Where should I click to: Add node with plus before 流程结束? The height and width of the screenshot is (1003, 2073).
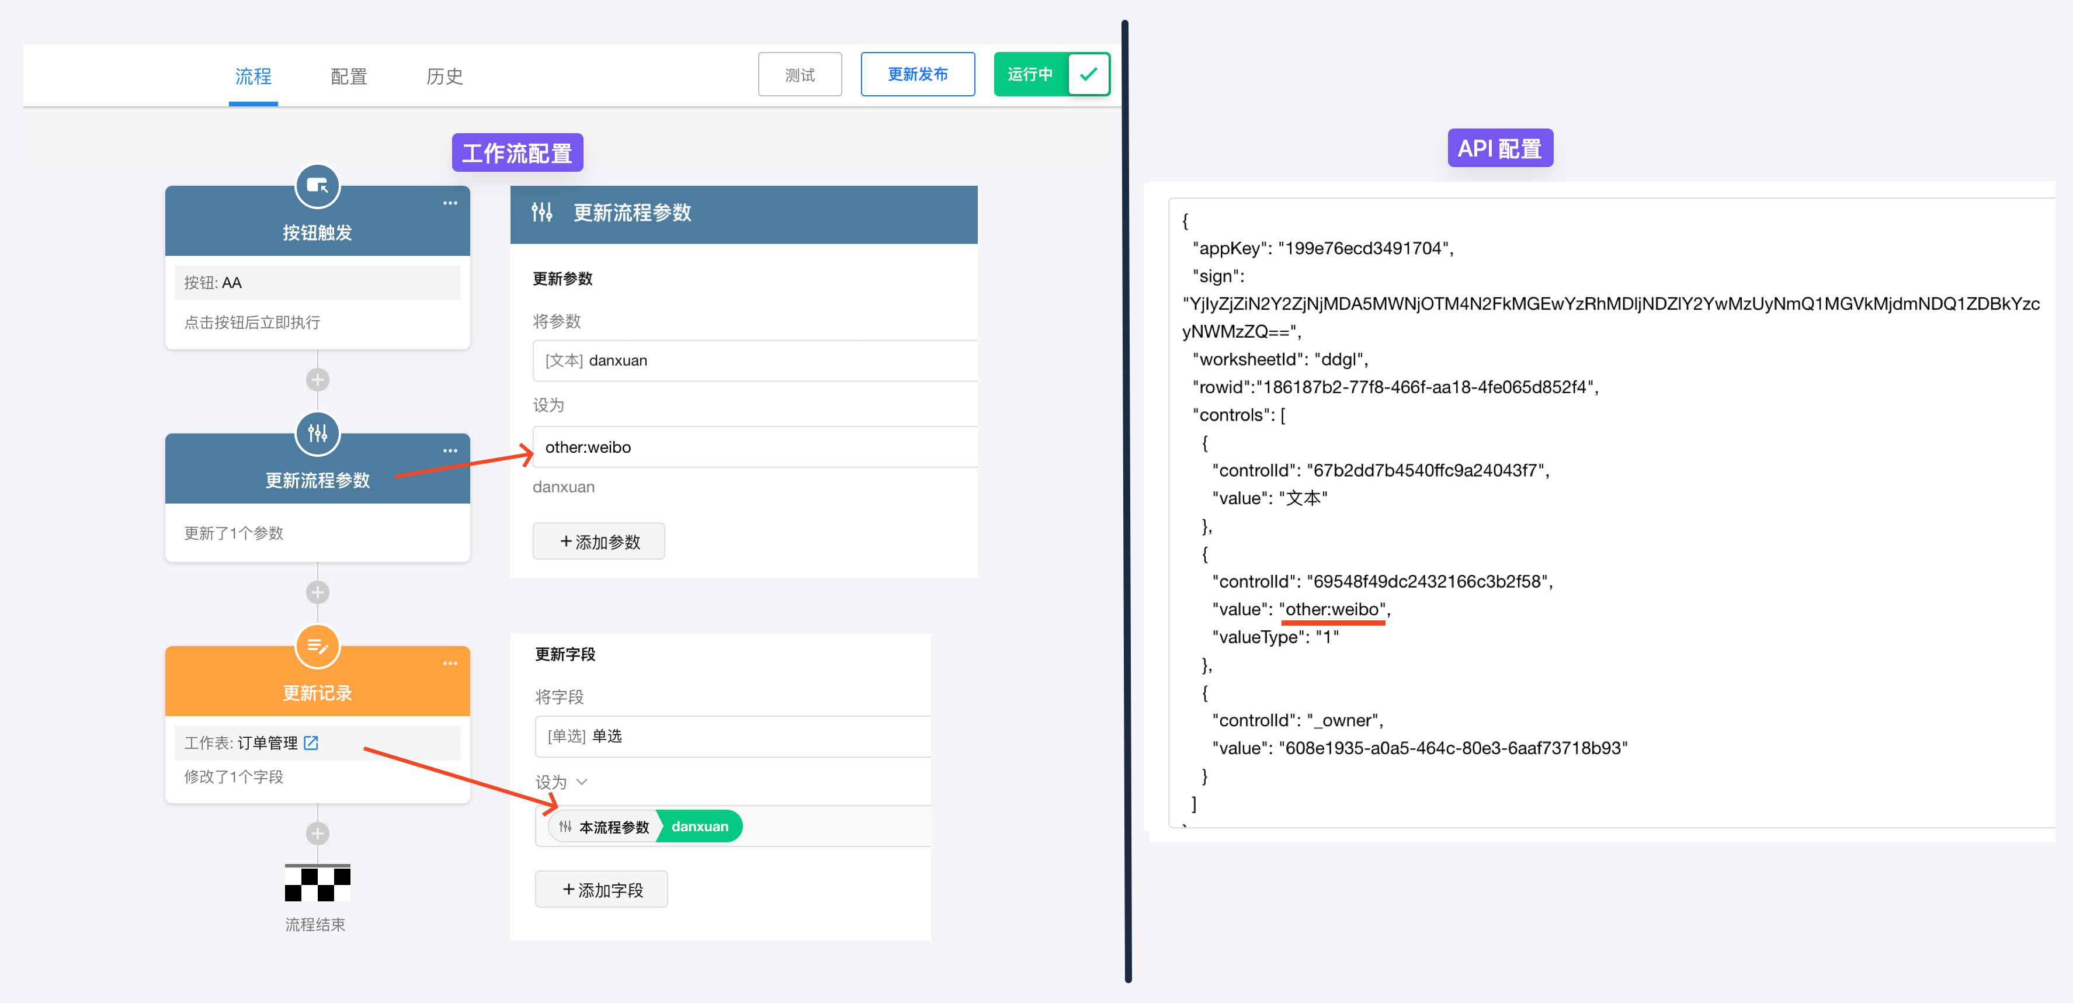click(317, 833)
